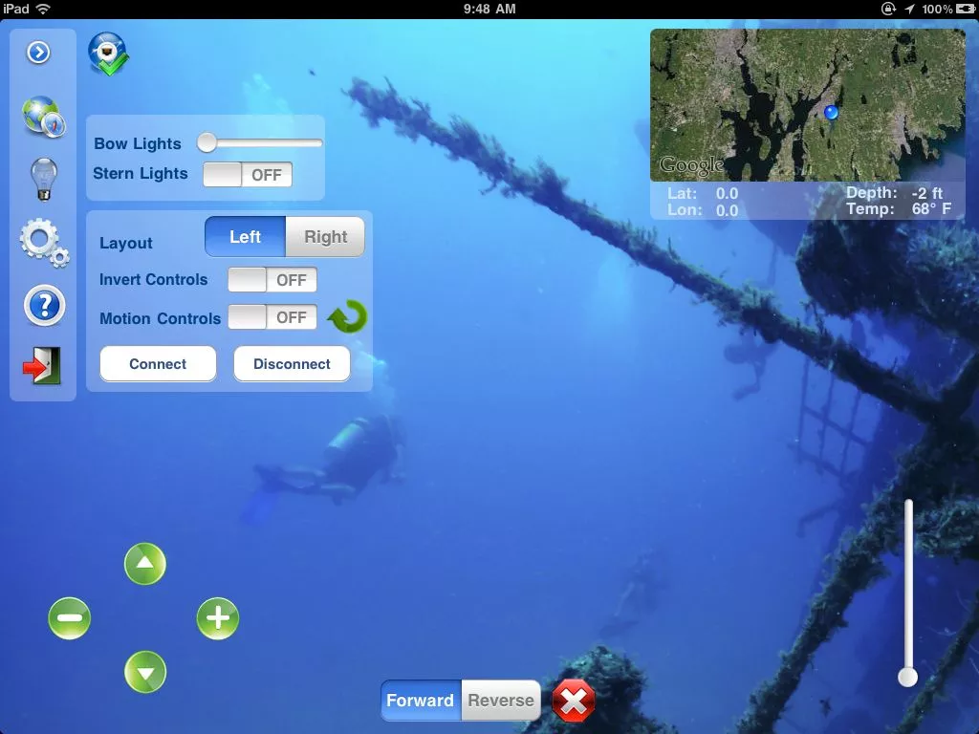979x734 pixels.
Task: Tap the green up arrow control
Action: pos(145,564)
